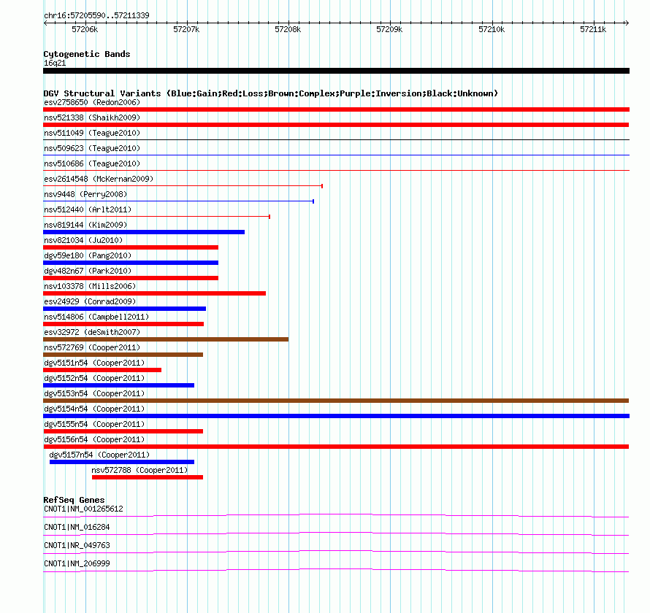Click the nsv511049 (Teague2010) label

(x=92, y=133)
